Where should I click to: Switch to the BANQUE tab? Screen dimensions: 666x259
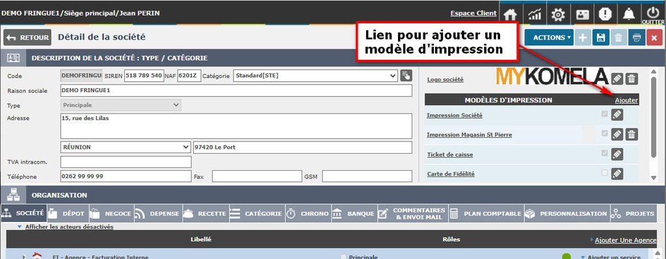pyautogui.click(x=354, y=214)
